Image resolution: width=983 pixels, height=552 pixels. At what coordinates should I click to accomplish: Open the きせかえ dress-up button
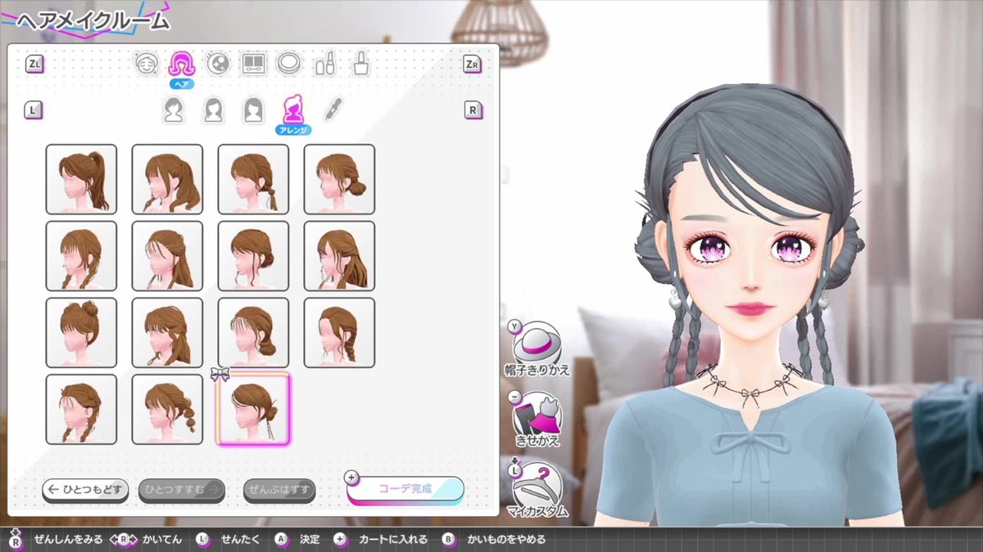tap(537, 415)
